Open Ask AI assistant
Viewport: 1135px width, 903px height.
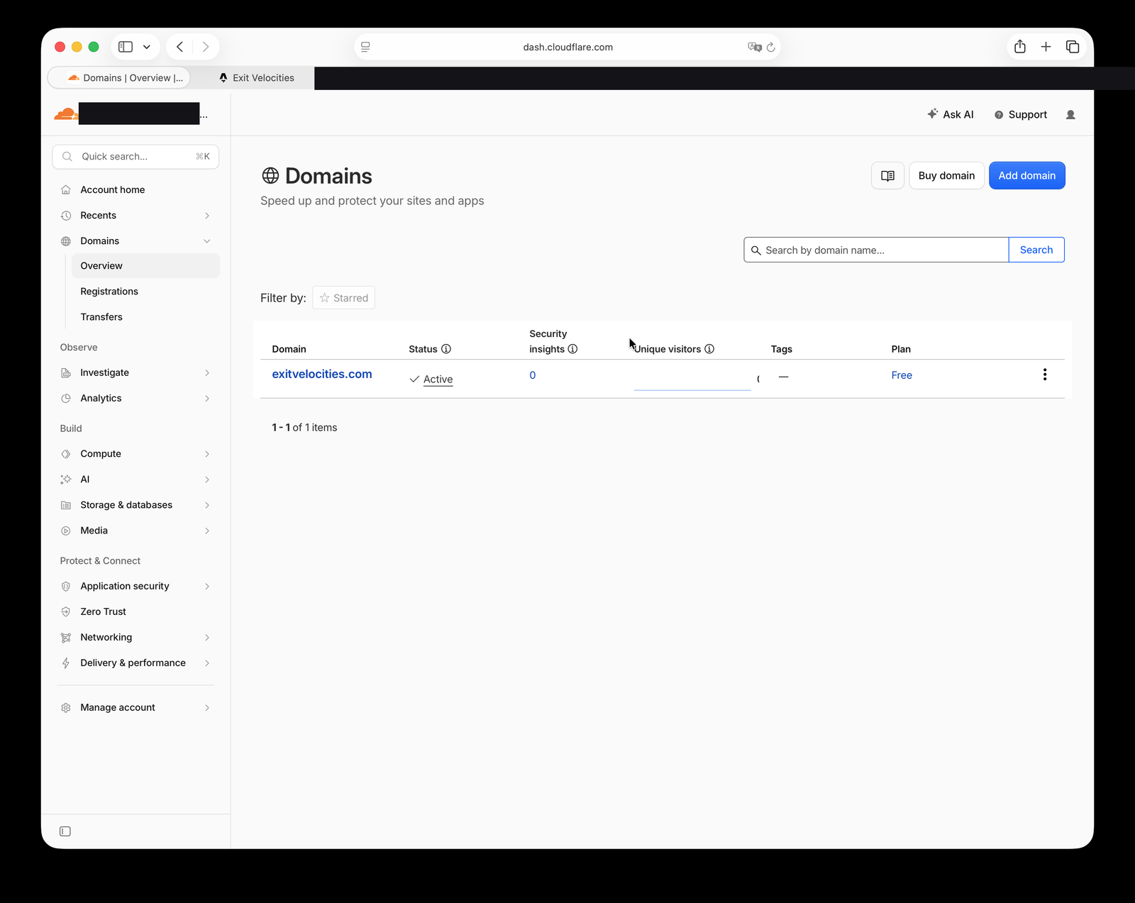(951, 114)
